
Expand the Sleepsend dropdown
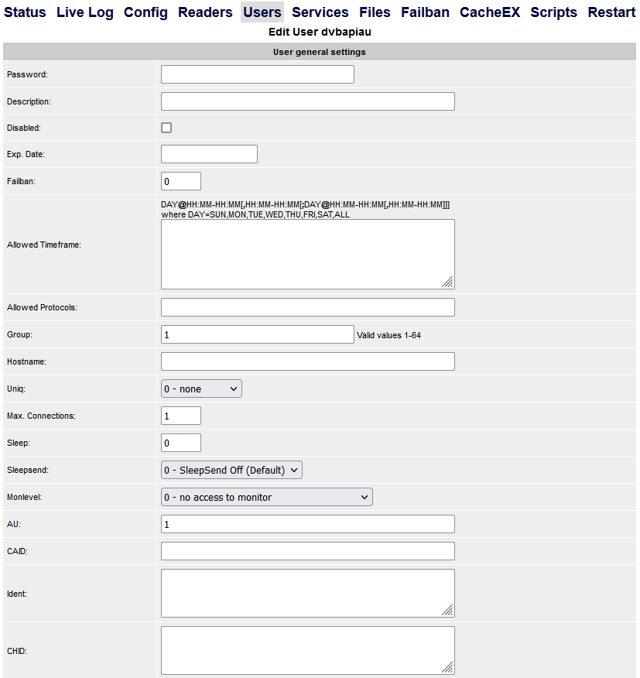coord(231,470)
